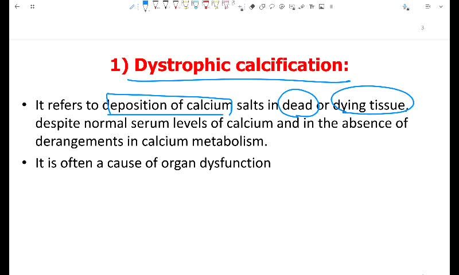Image resolution: width=459 pixels, height=275 pixels.
Task: Choose yellow highlighter next to the cyan highlighter
Action: [185, 6]
